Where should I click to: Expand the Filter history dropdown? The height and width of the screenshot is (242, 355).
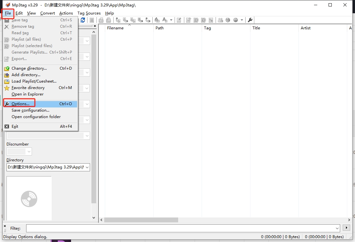(337, 228)
